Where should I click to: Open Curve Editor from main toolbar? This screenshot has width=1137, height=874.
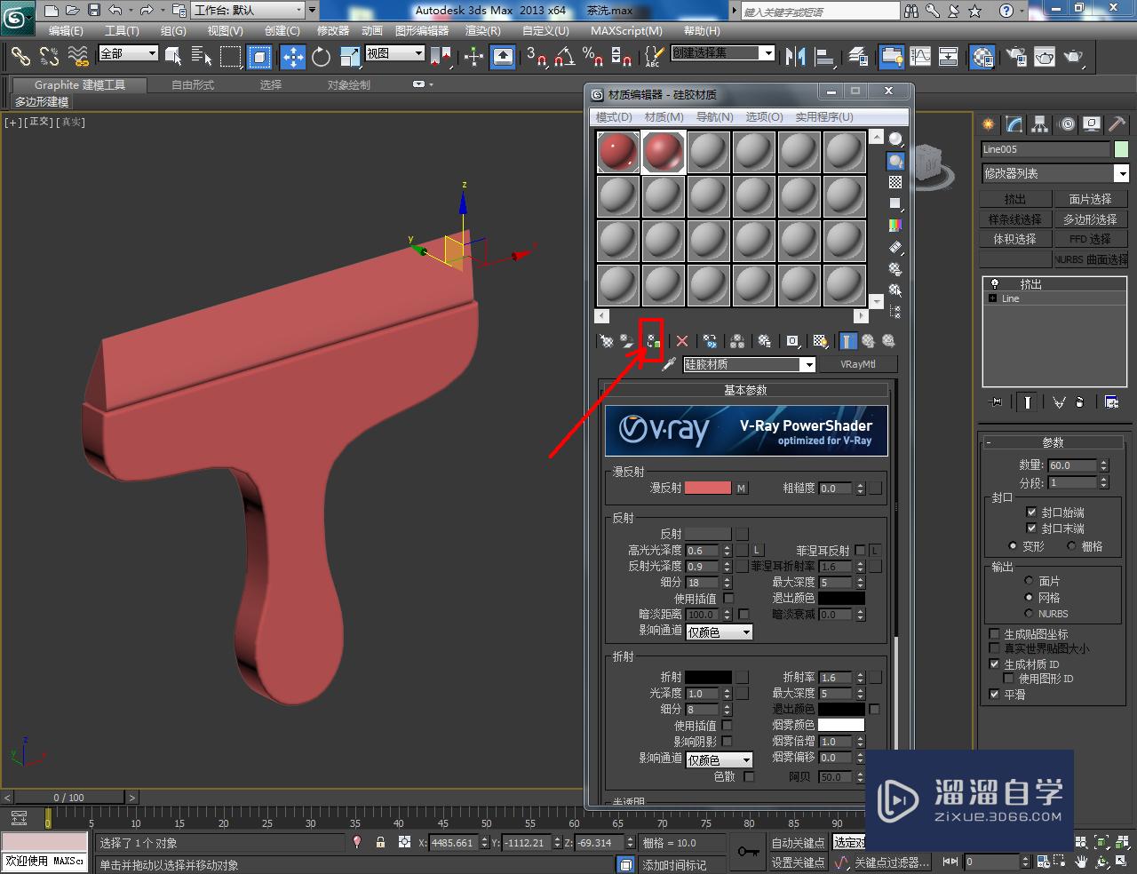point(920,57)
